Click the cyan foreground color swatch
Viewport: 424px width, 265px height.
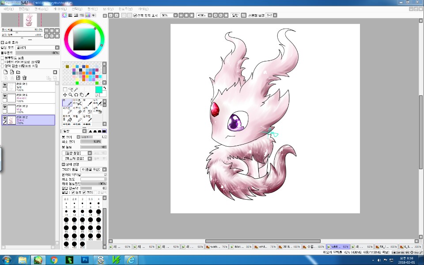pos(98,90)
